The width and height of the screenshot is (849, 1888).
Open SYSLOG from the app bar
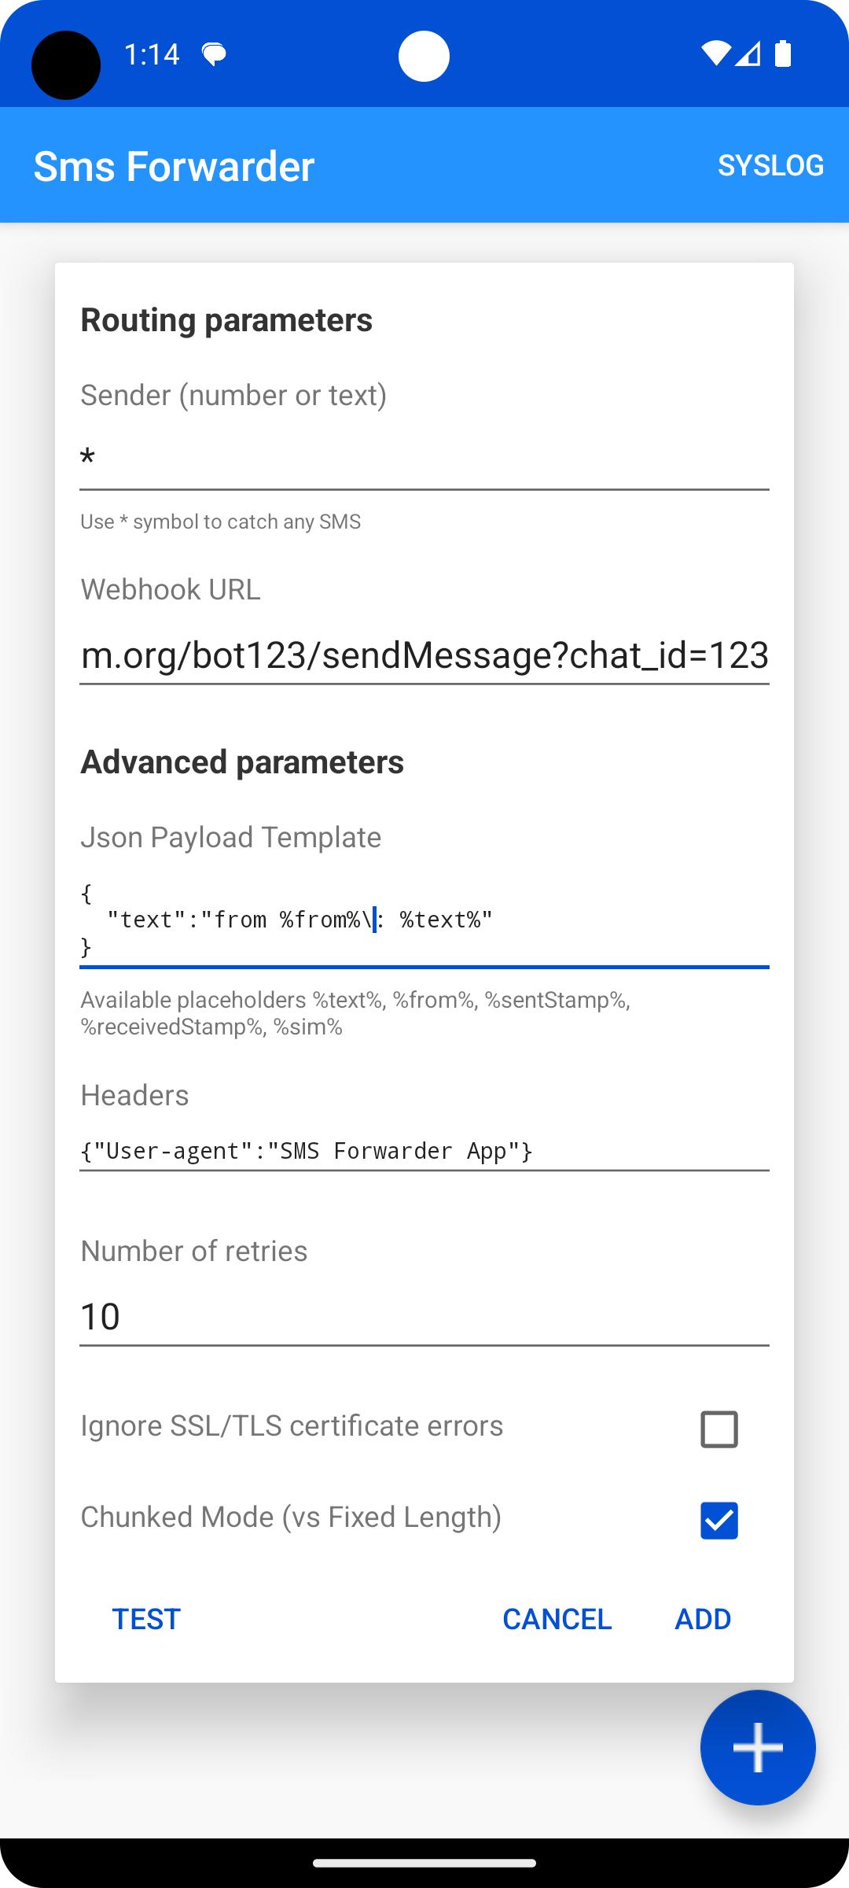point(770,165)
